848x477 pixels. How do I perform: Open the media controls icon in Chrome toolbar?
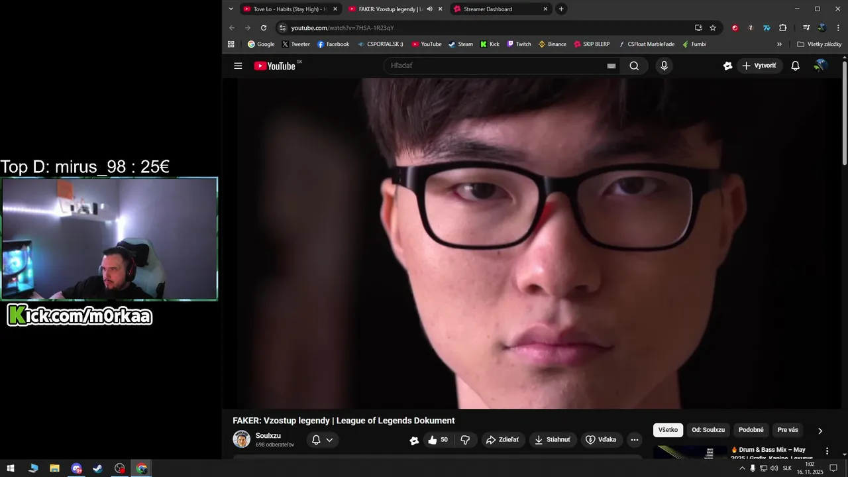tap(806, 28)
